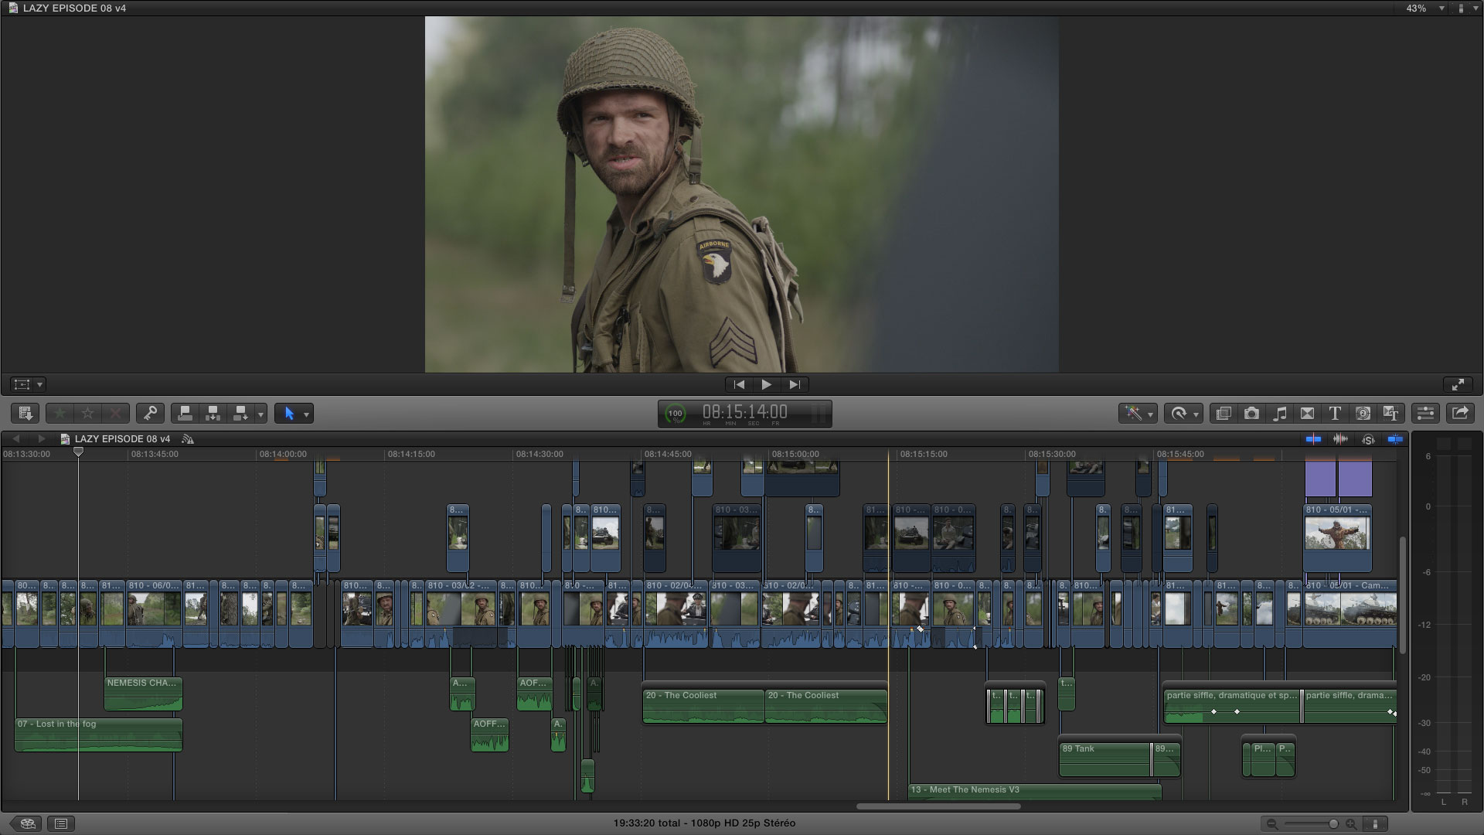This screenshot has width=1484, height=835.
Task: Open edit options dropdown arrow beside append
Action: [260, 414]
